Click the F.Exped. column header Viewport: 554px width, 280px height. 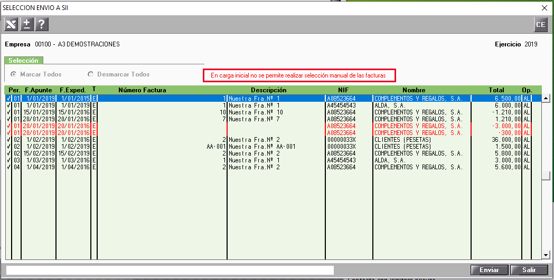tap(73, 90)
